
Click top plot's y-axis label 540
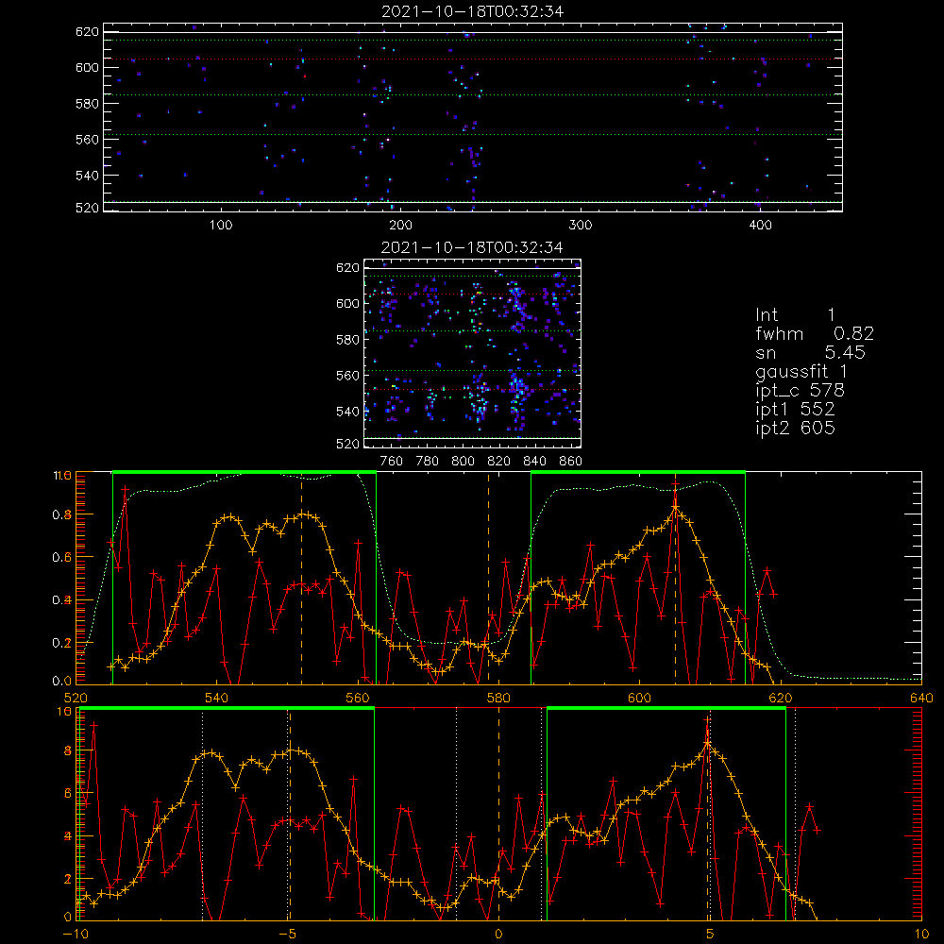(x=87, y=176)
